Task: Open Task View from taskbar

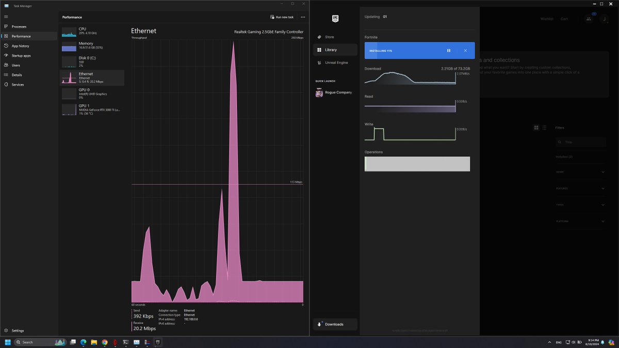Action: [x=73, y=342]
